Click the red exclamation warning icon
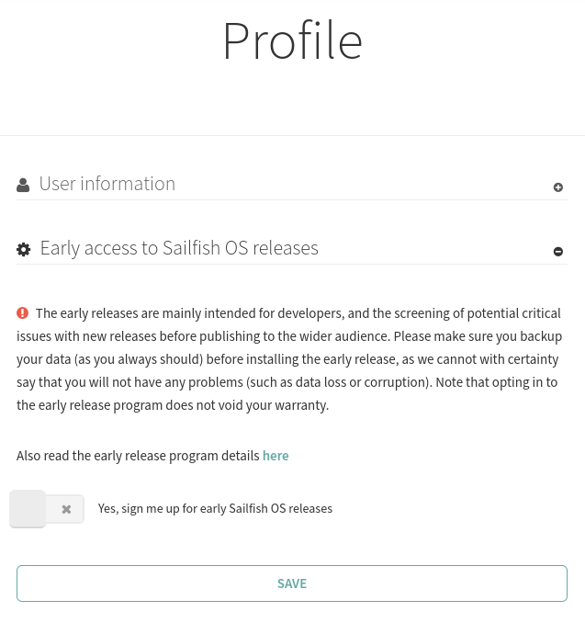585x623 pixels. (23, 312)
